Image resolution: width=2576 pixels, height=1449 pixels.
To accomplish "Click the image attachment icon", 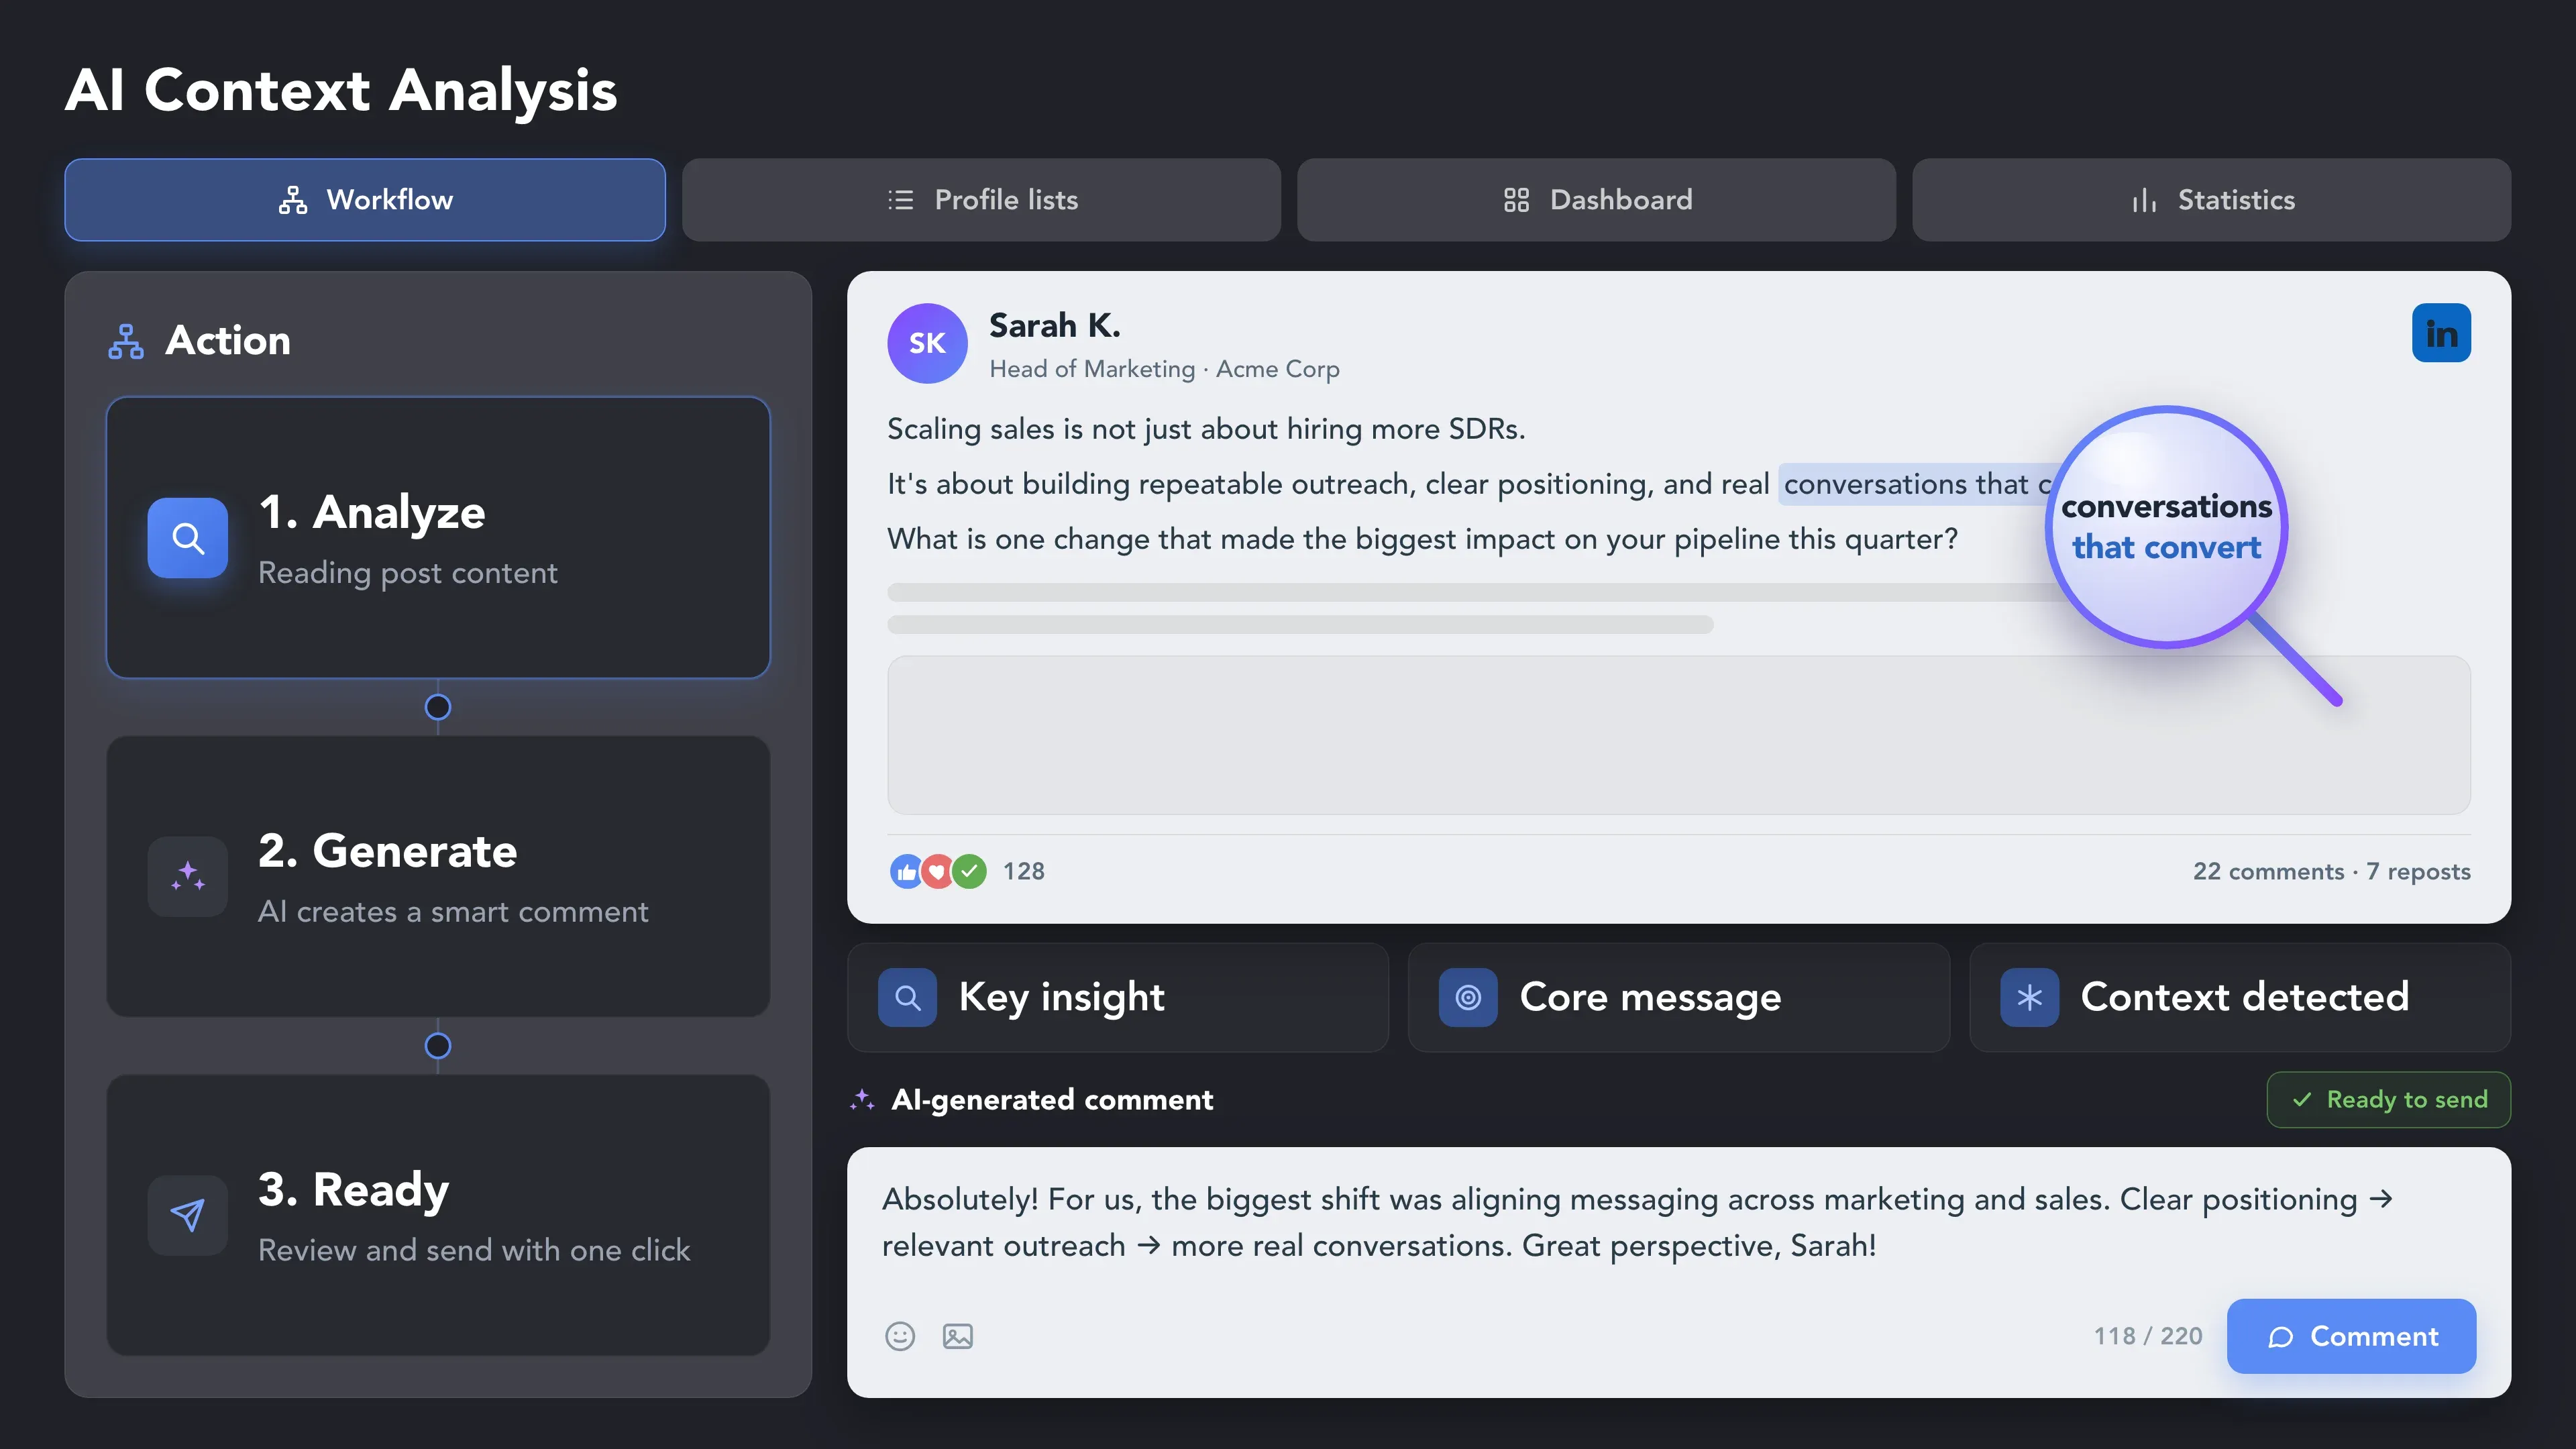I will (958, 1336).
